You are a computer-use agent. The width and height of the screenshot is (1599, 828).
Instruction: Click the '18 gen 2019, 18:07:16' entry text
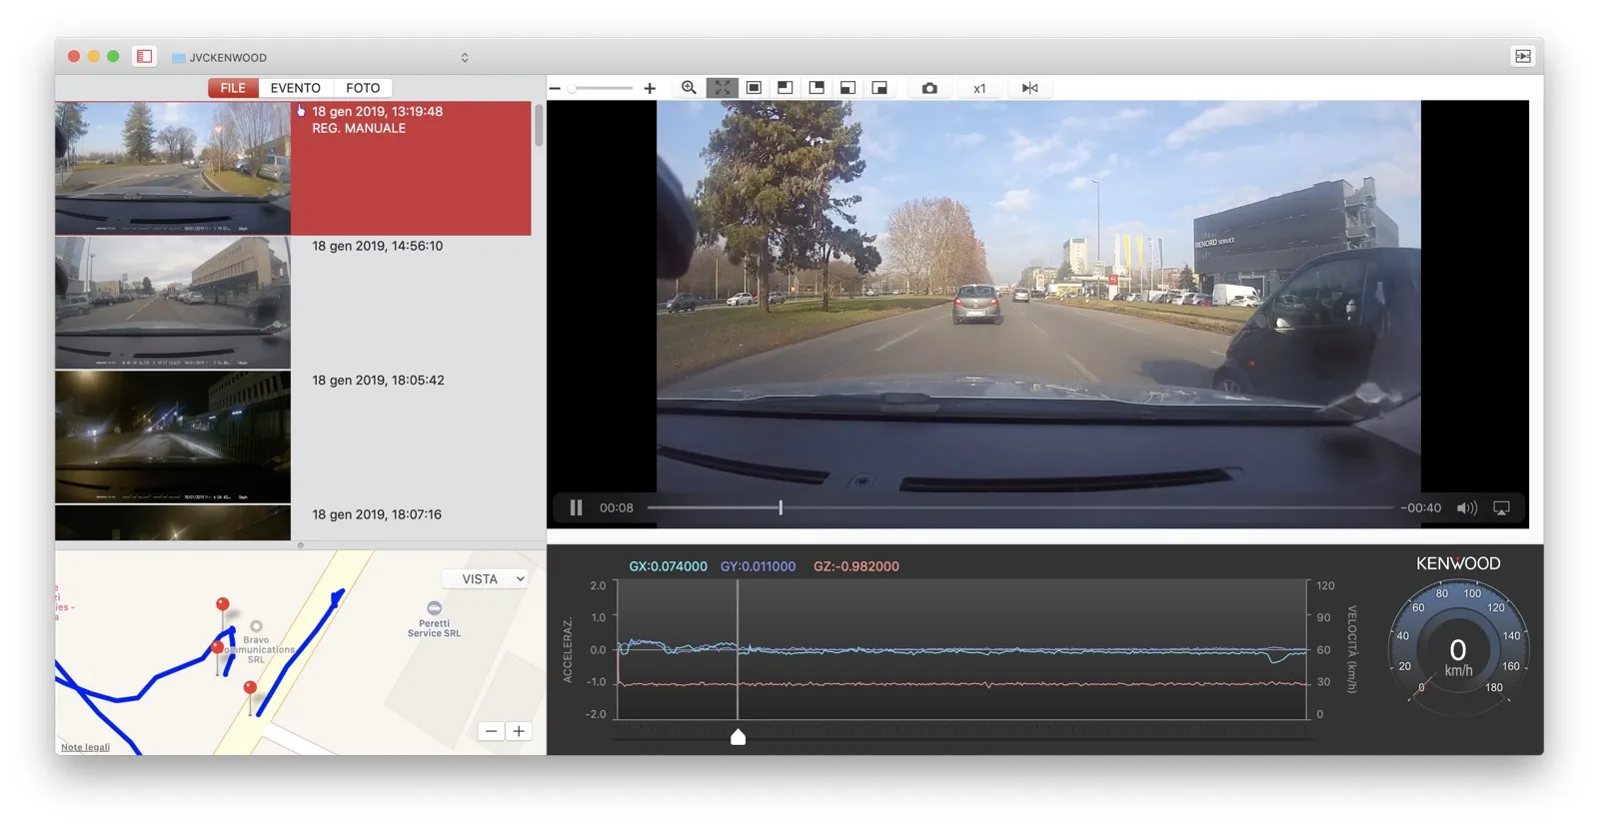(x=377, y=514)
